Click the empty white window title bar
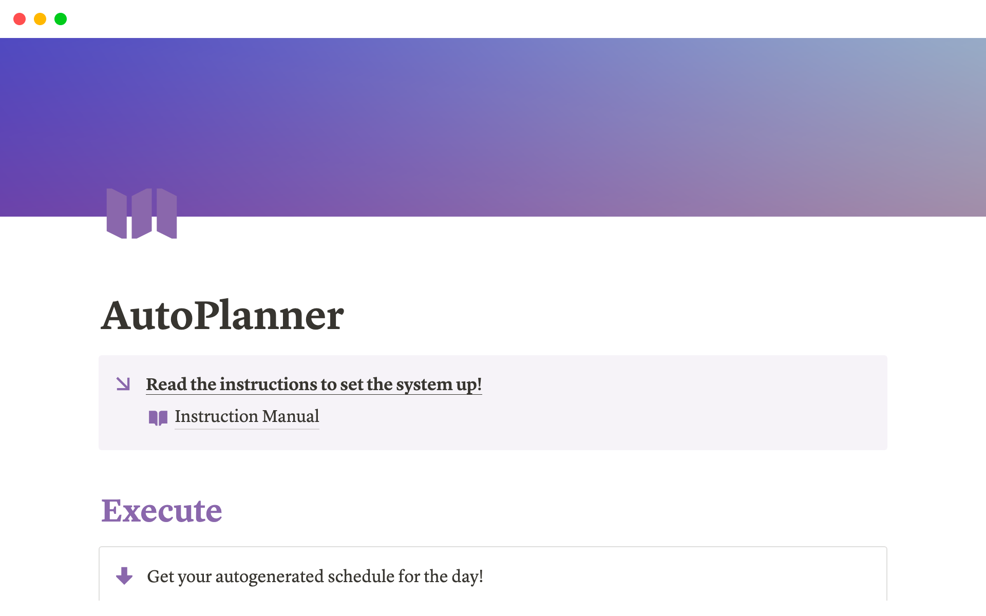The image size is (986, 616). pos(493,19)
